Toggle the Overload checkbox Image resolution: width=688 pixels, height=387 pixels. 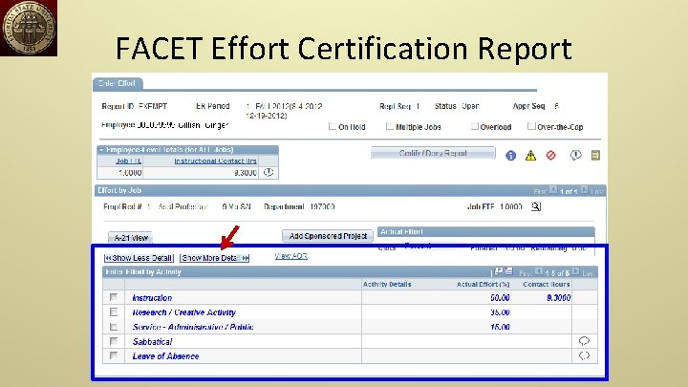[474, 126]
